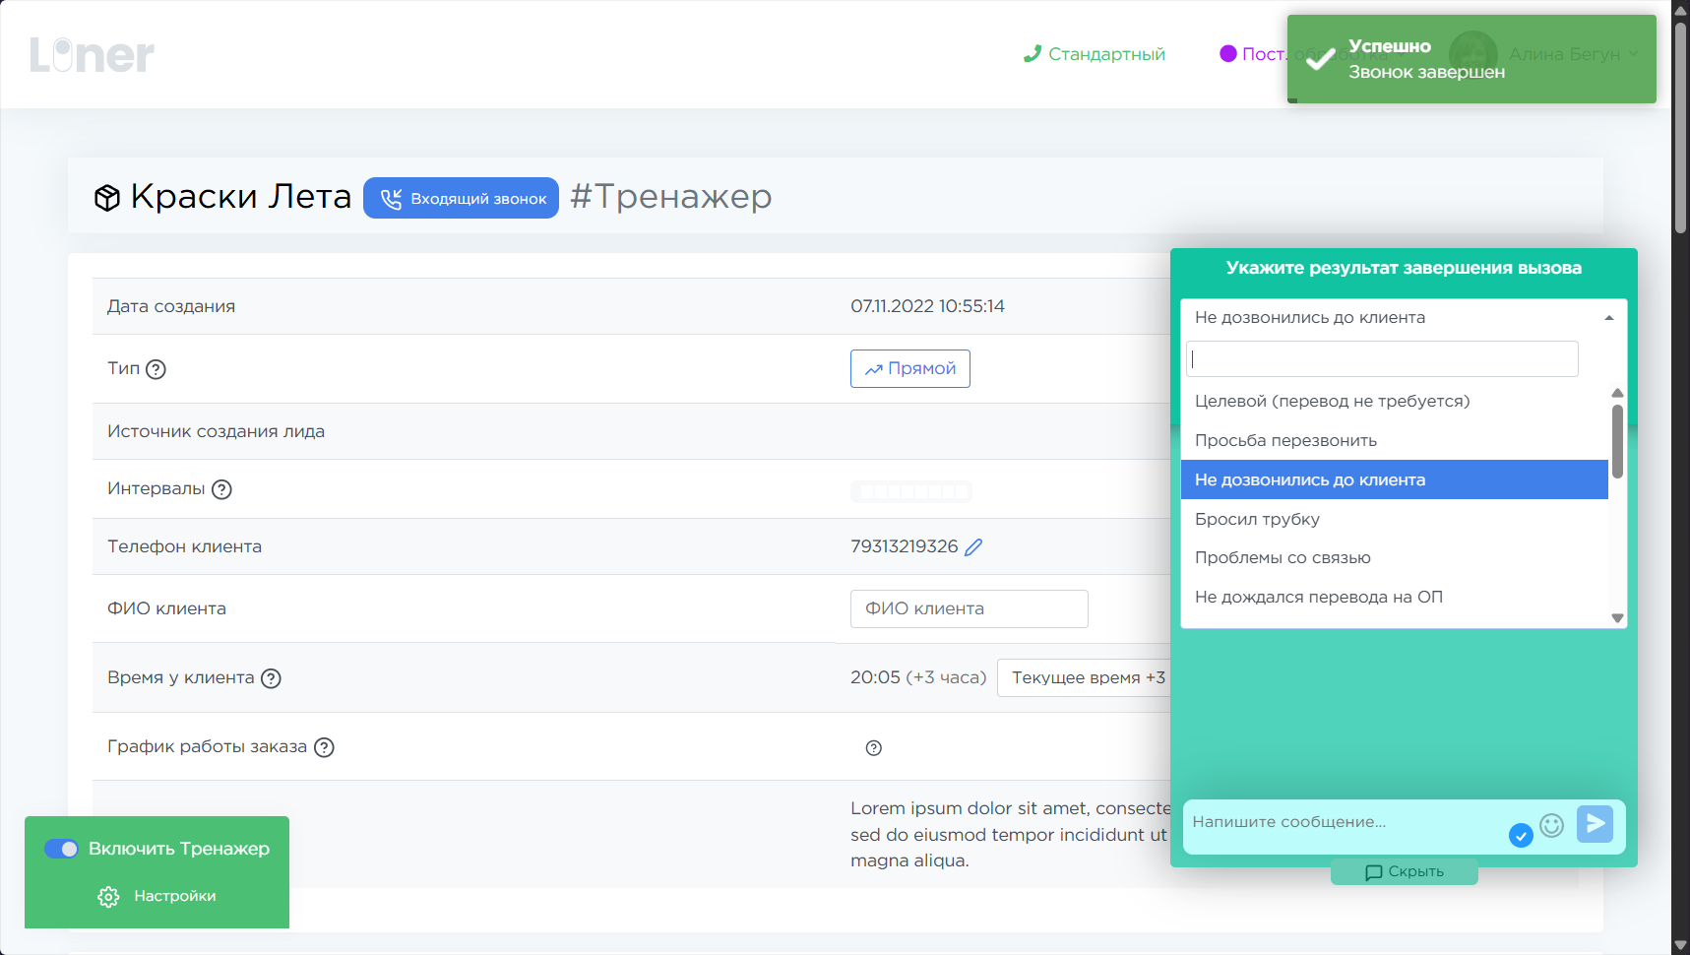The image size is (1690, 955).
Task: Click help icon next to Время у клиента
Action: pos(271,678)
